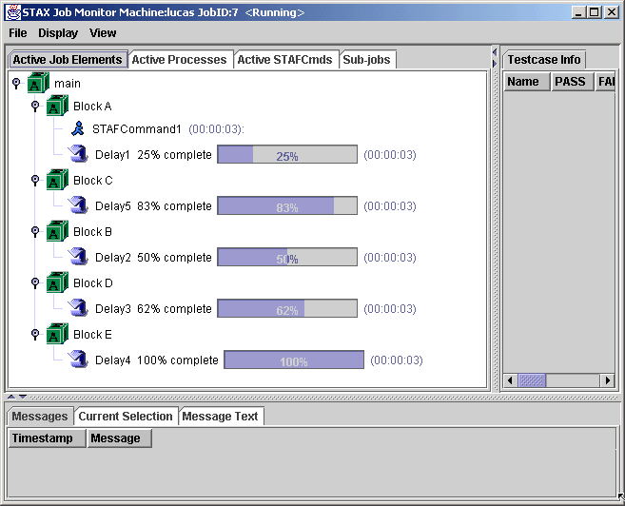
Task: Switch to Sub-jobs tab
Action: (x=366, y=59)
